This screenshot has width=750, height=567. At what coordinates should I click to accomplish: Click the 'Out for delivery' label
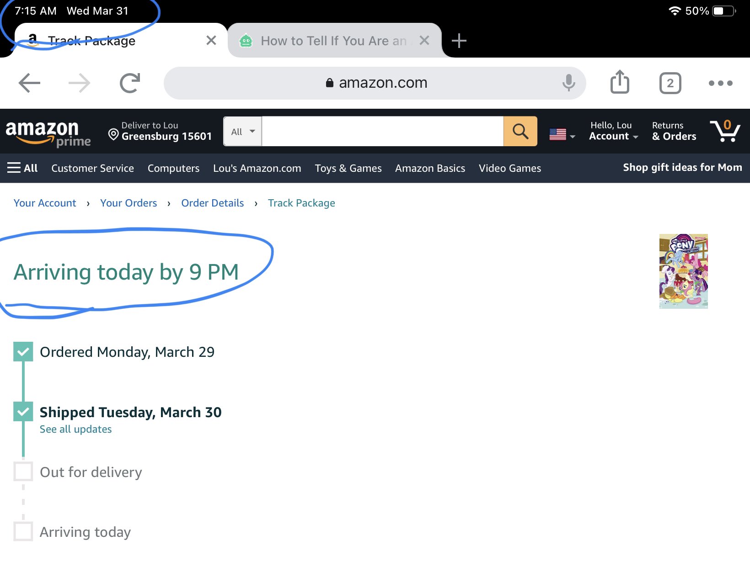tap(91, 472)
